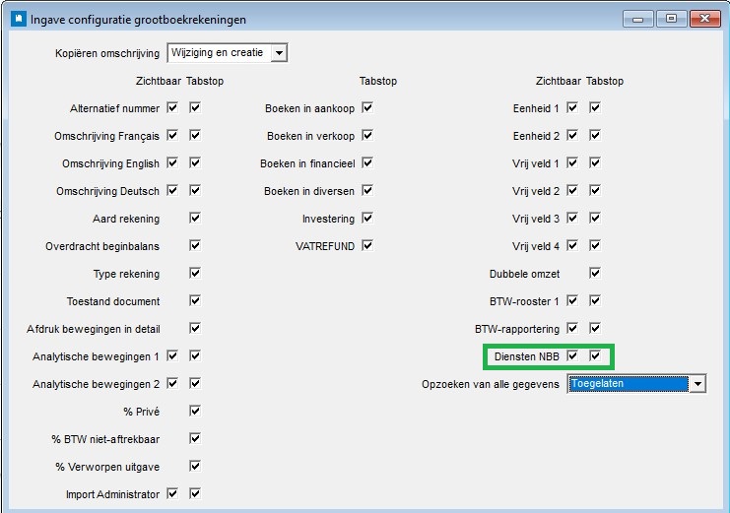The width and height of the screenshot is (730, 513).
Task: Toggle Import Administrator Tabstop checkbox
Action: pos(195,493)
